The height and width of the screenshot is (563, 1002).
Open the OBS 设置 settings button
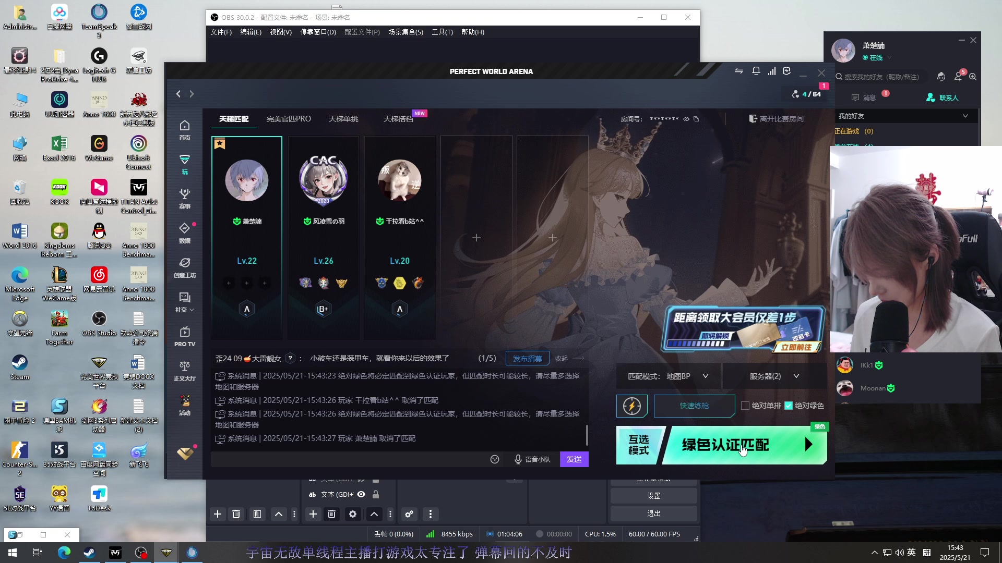(654, 496)
